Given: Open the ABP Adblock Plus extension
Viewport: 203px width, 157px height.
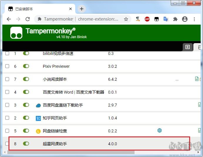Looking at the screenshot, I should click(x=147, y=19).
